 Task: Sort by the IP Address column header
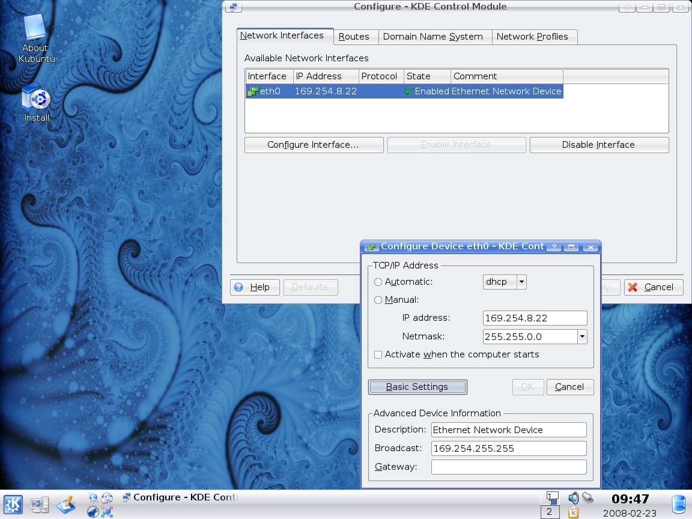pos(326,76)
